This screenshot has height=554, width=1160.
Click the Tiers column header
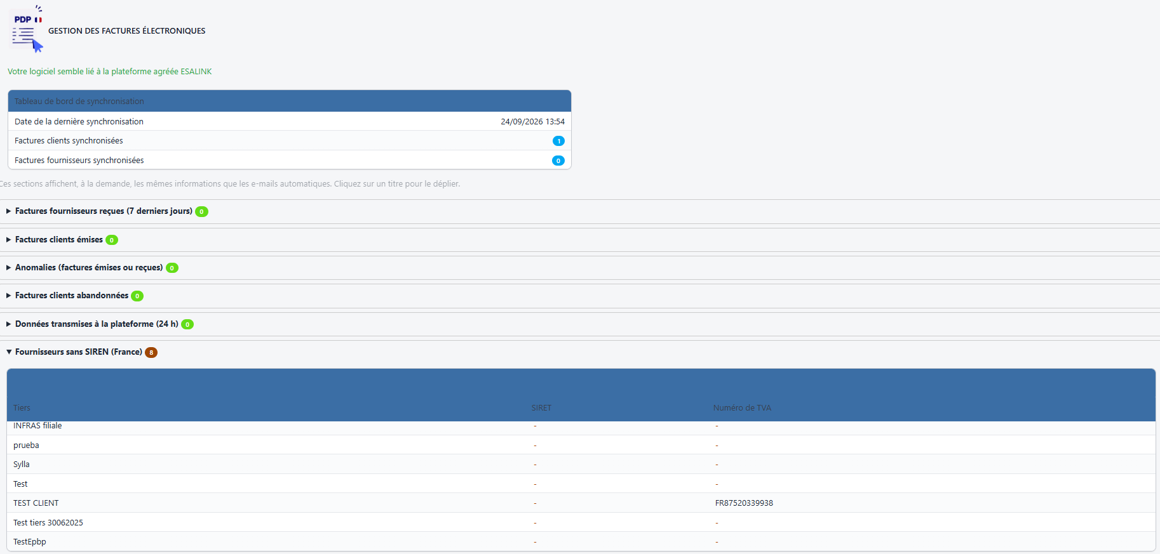click(x=22, y=408)
